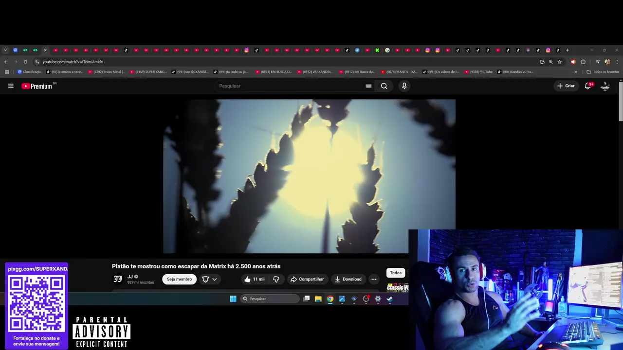Open YouTube notifications bell
This screenshot has width=623, height=350.
(x=588, y=86)
